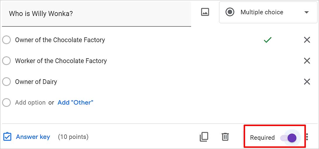Click Add option to create new choice
The width and height of the screenshot is (319, 149).
pos(30,103)
